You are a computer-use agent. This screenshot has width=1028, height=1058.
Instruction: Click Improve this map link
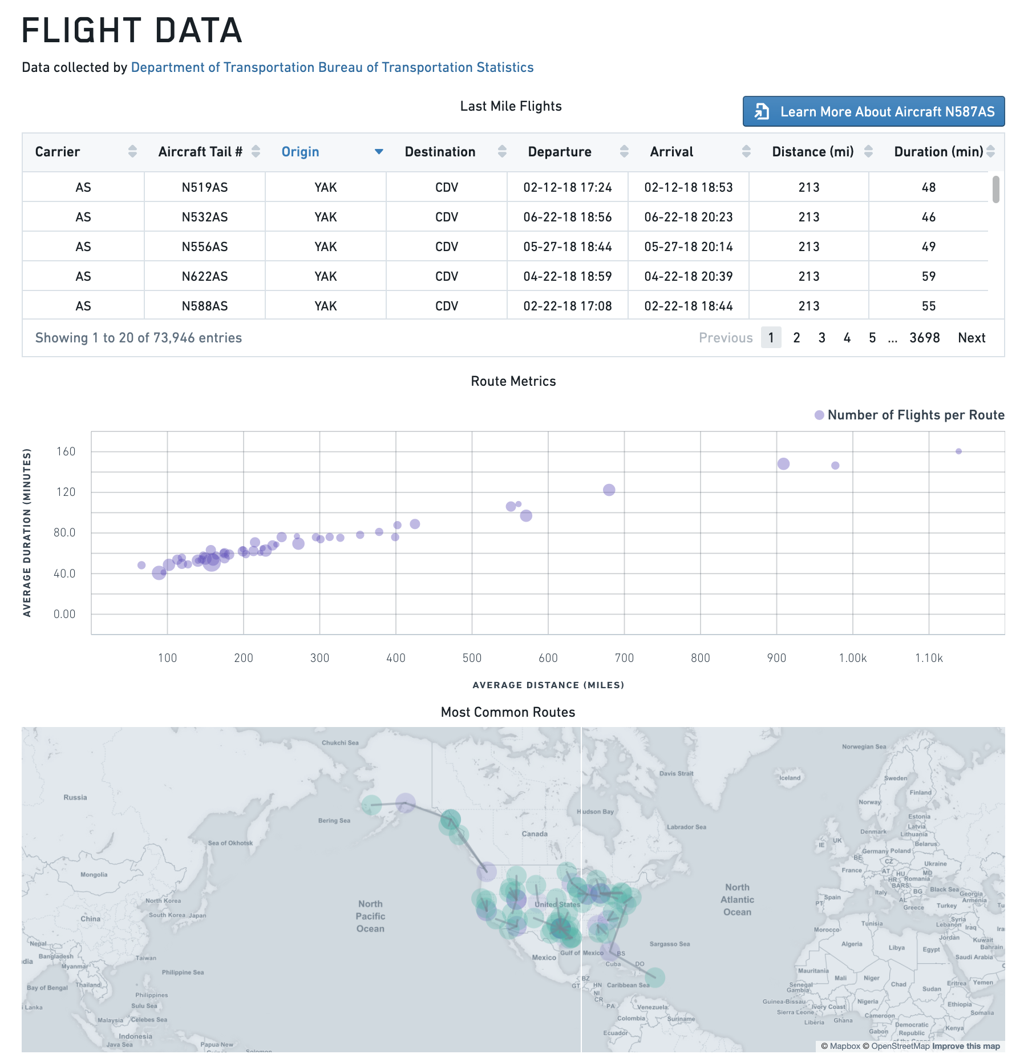click(966, 1046)
